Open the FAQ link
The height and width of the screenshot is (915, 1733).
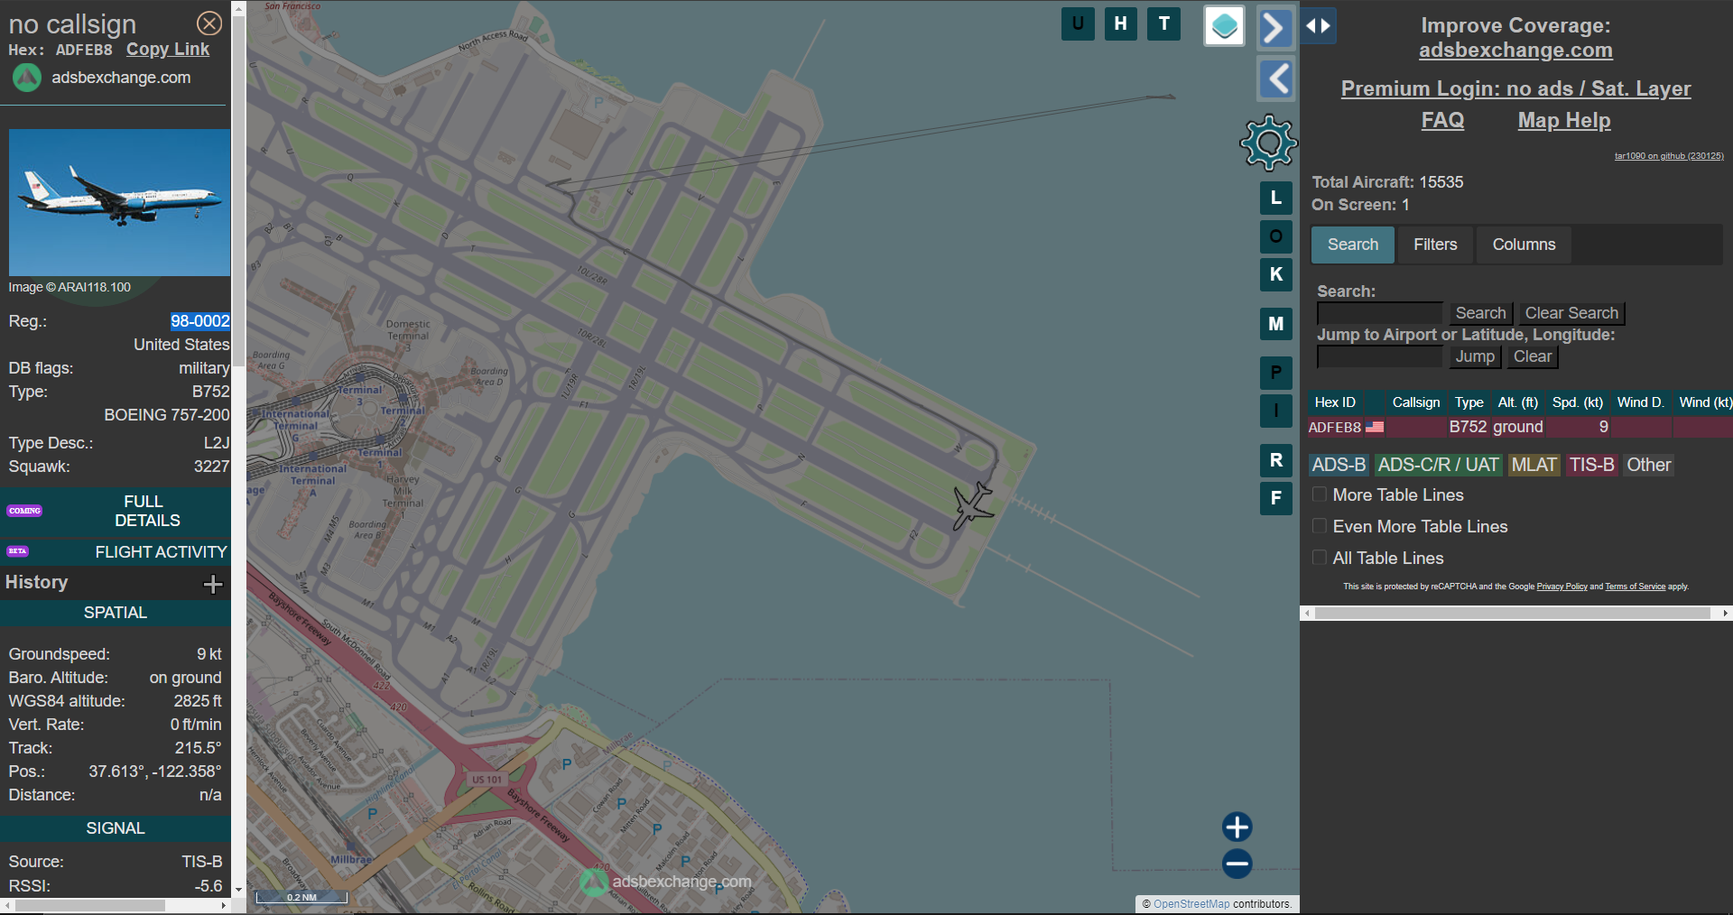click(x=1442, y=120)
